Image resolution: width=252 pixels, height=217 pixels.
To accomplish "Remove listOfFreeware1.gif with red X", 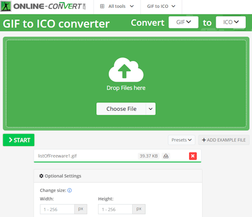I will pyautogui.click(x=193, y=156).
